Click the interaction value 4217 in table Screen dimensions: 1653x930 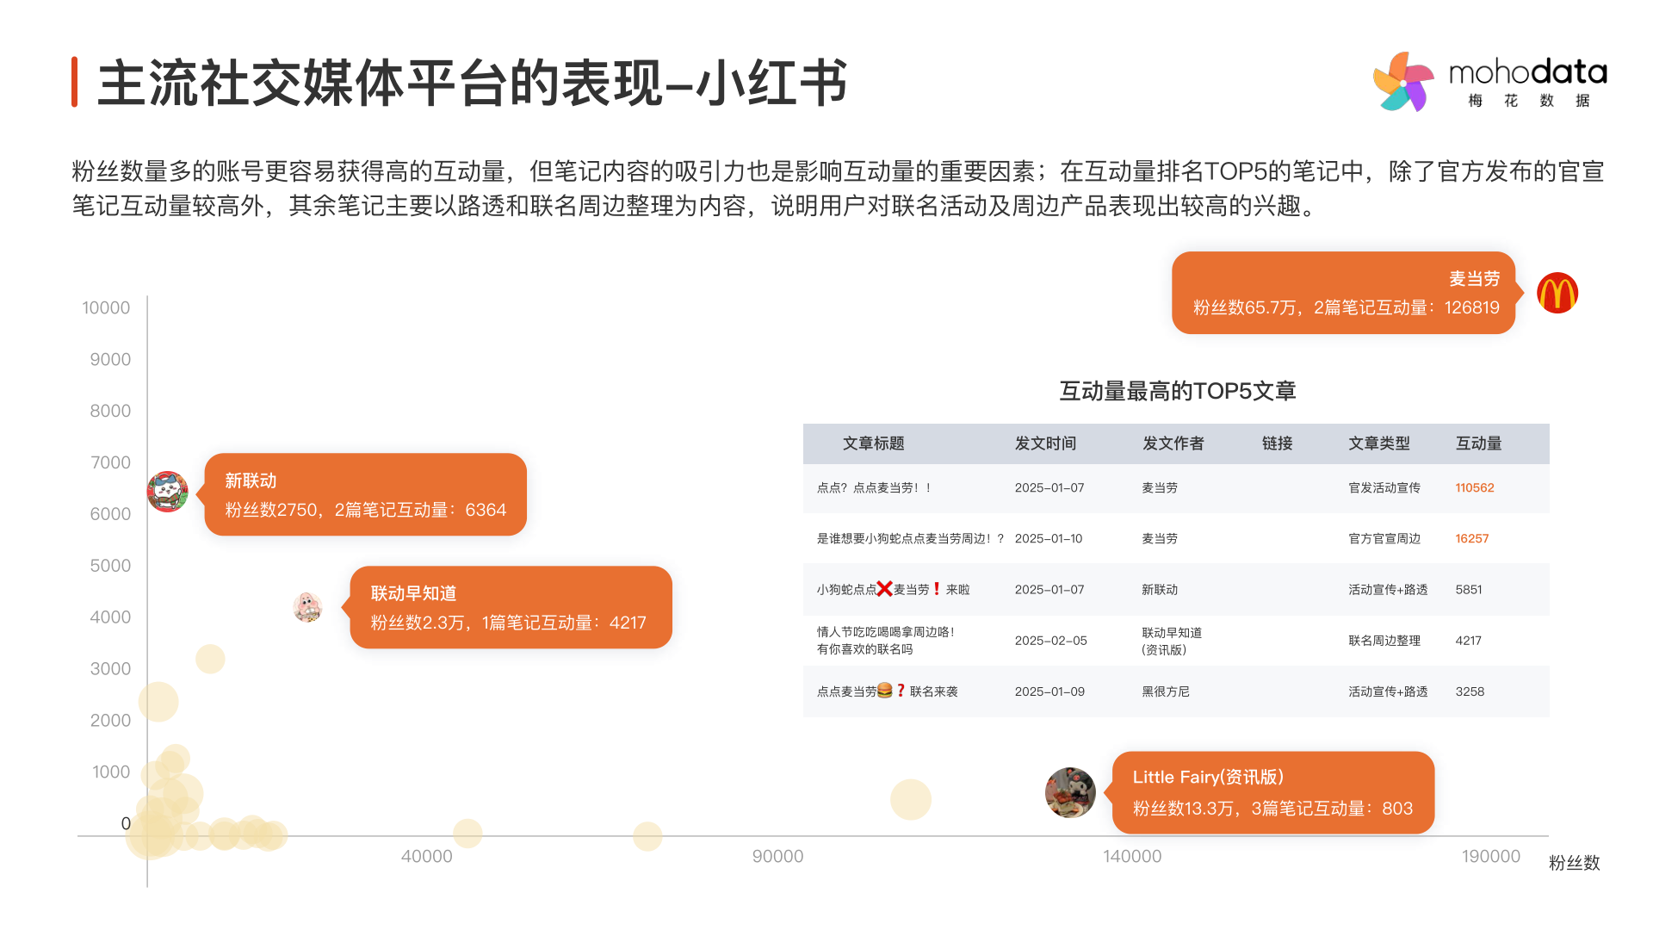[x=1469, y=641]
